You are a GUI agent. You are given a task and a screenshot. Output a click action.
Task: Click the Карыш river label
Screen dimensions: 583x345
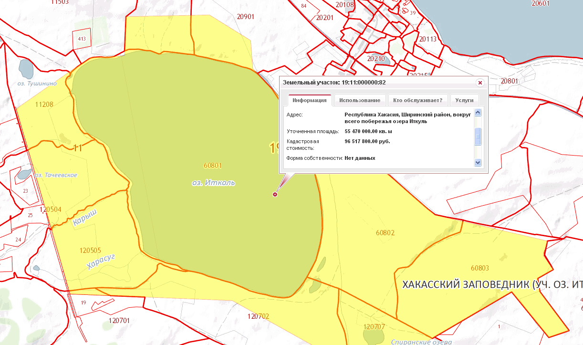[x=85, y=218]
